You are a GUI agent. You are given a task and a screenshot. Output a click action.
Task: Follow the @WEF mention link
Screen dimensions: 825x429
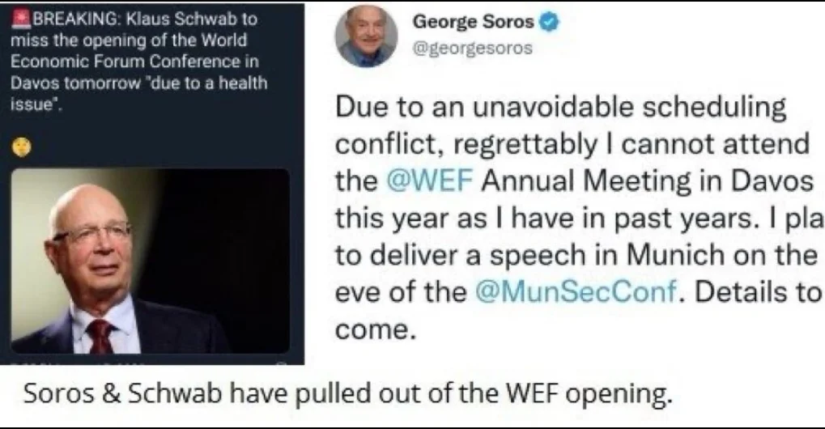[429, 181]
